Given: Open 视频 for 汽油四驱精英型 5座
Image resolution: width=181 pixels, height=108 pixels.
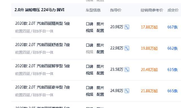Looking at the screenshot, I should [x=89, y=31].
